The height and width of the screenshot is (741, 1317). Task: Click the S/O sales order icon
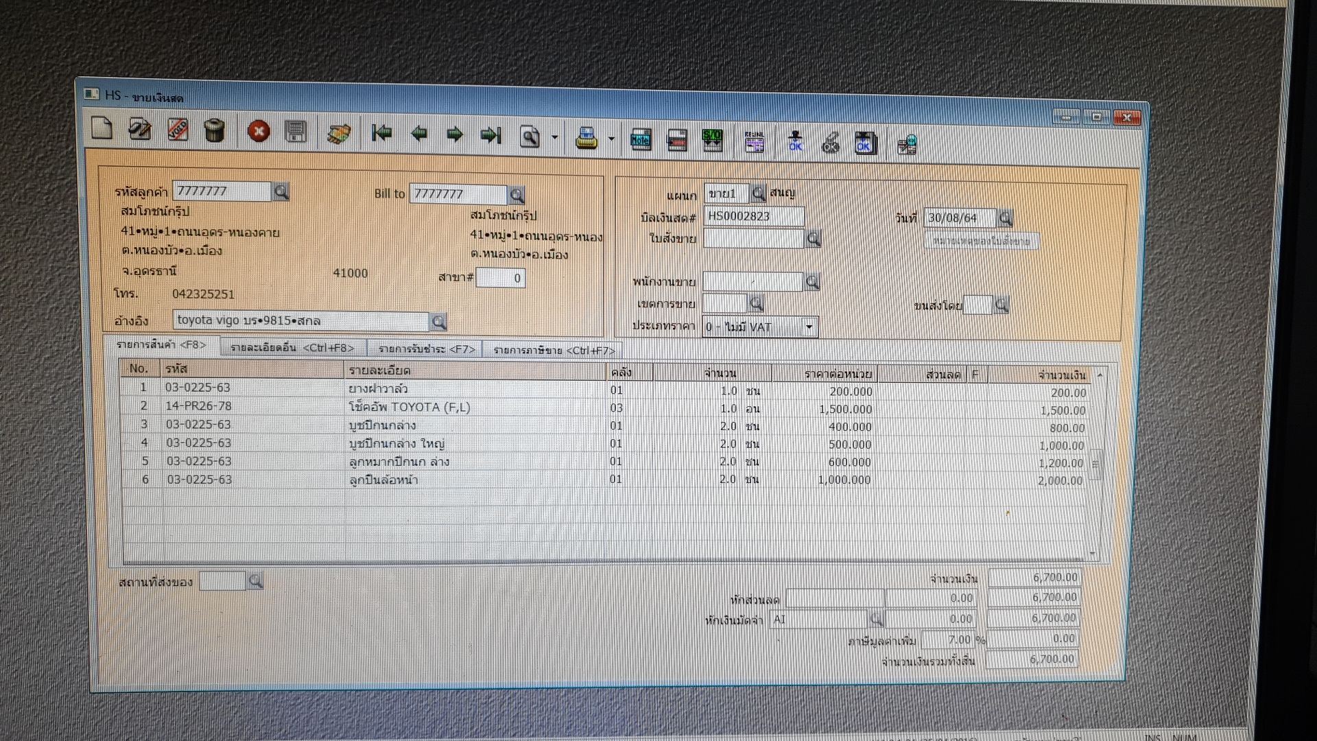(713, 141)
